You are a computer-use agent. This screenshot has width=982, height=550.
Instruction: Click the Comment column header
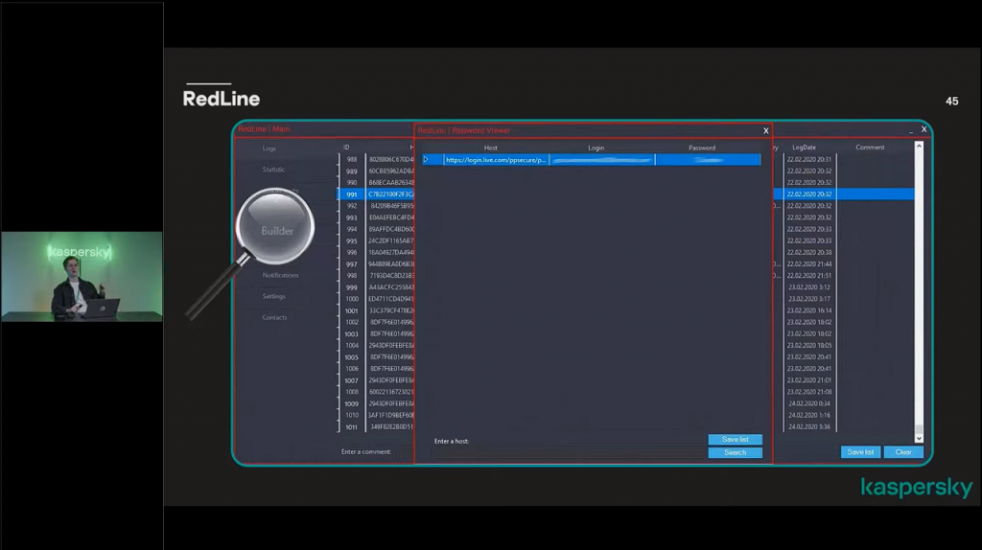[x=870, y=148]
